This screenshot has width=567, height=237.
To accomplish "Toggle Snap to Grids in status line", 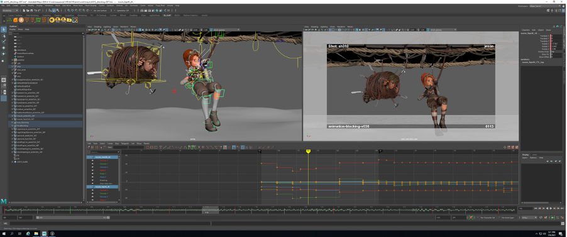I will [69, 11].
